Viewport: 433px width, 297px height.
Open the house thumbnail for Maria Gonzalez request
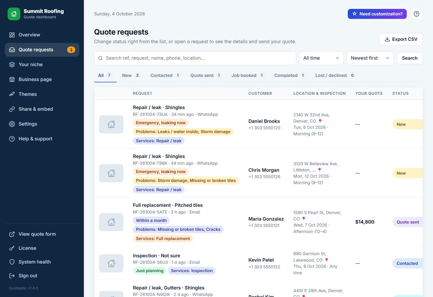(x=111, y=222)
